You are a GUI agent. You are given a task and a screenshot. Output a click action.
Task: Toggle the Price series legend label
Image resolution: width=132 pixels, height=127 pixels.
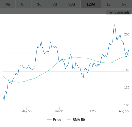[x=57, y=120]
